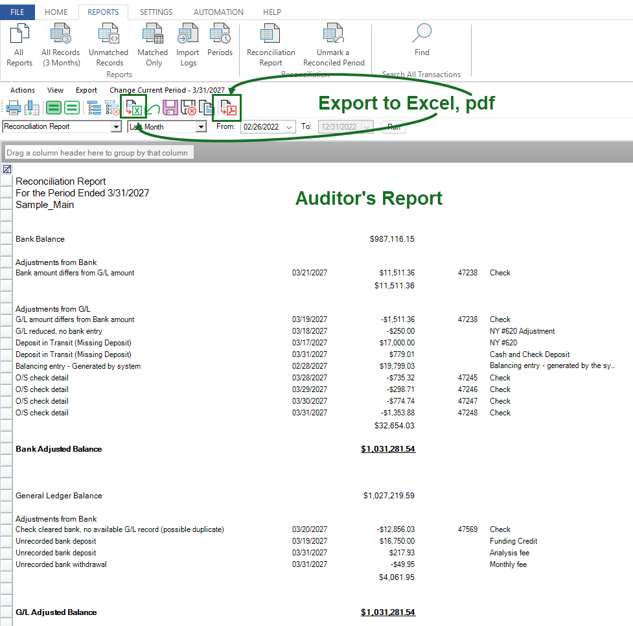Click Change Current Period - 3/31/2027
This screenshot has height=626, width=633.
pyautogui.click(x=167, y=90)
